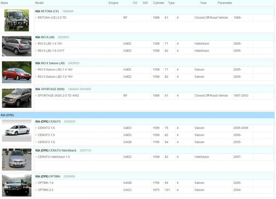Image resolution: width=276 pixels, height=199 pixels.
Task: Open the OPTIMA 1.8 model link
Action: [x=46, y=183]
